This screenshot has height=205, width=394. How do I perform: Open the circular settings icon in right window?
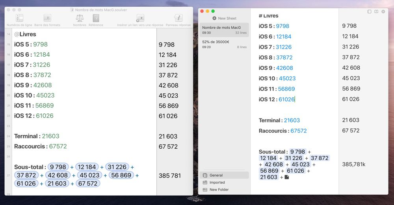coord(383,11)
